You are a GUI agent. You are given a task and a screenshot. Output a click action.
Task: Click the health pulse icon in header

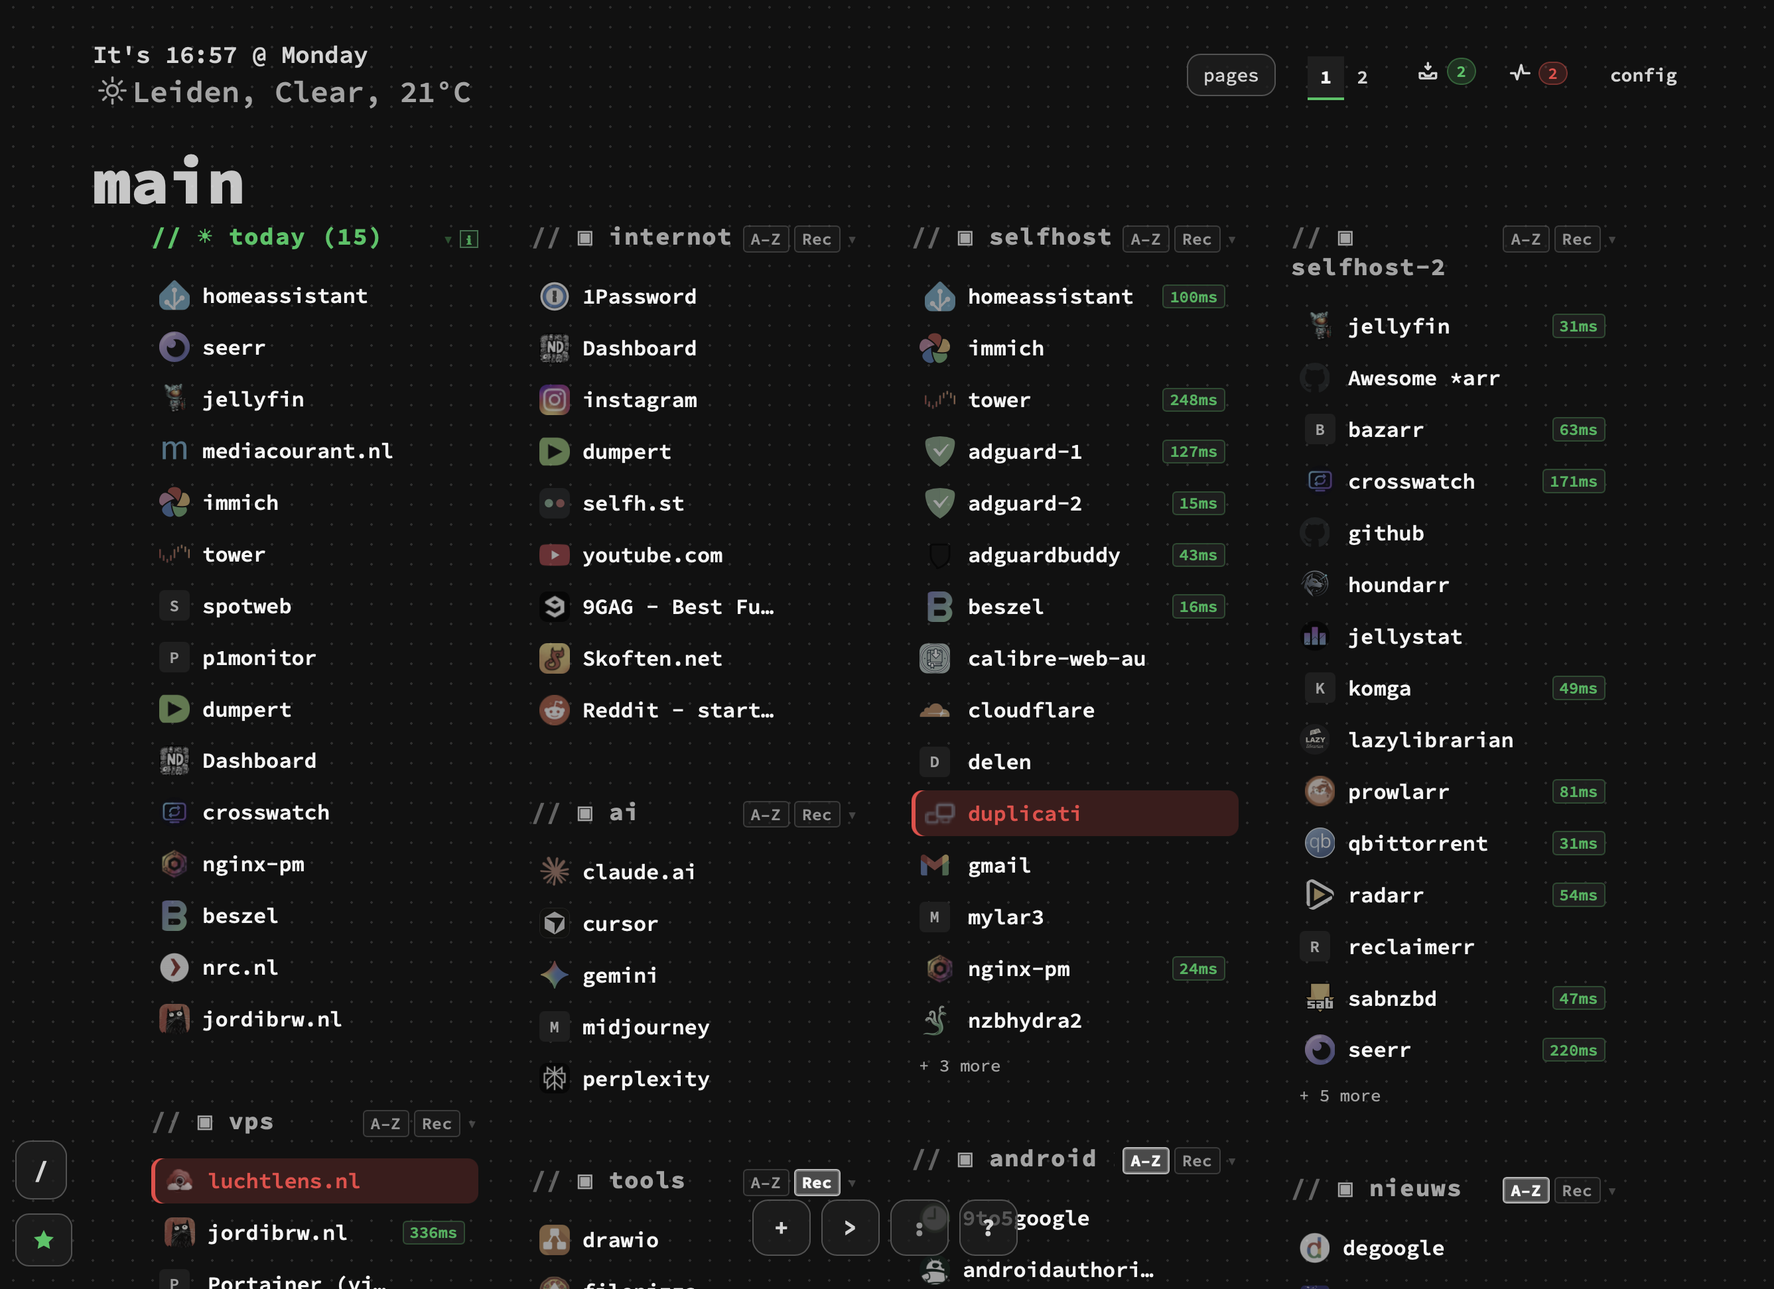point(1520,73)
